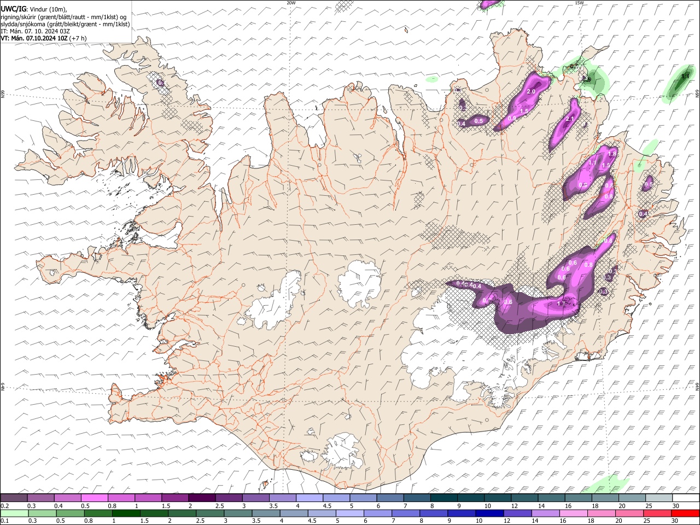Click the violet swatch between 12 and 14 in the lower legend row
Viewport: 700px width, 525px height.
point(517,514)
